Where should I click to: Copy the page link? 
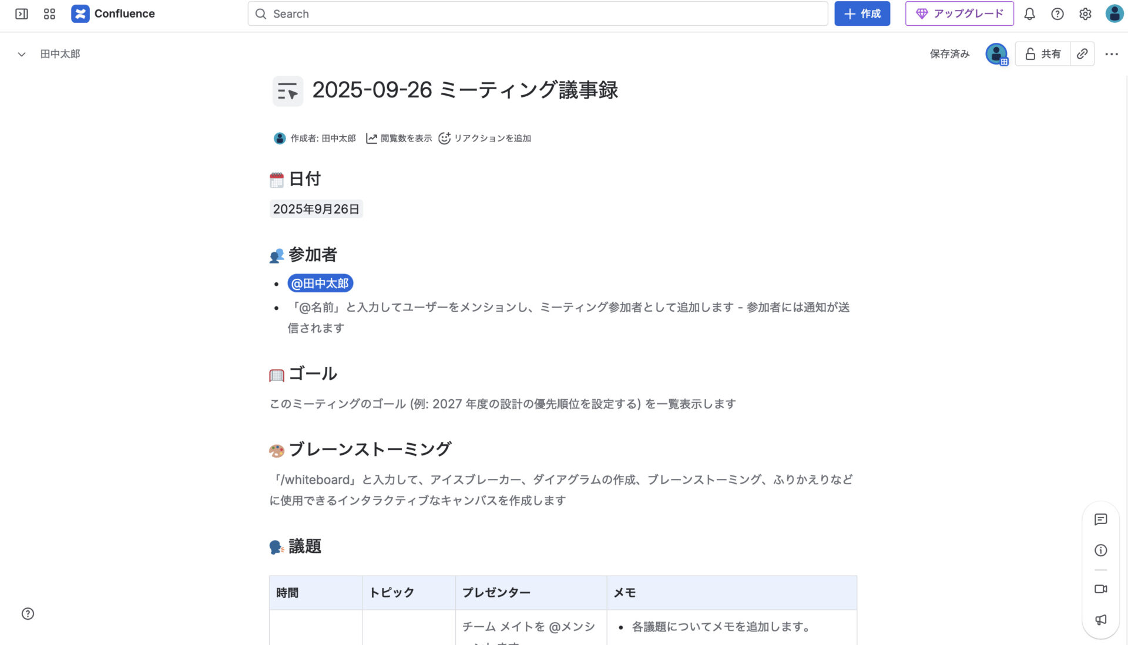click(x=1082, y=53)
